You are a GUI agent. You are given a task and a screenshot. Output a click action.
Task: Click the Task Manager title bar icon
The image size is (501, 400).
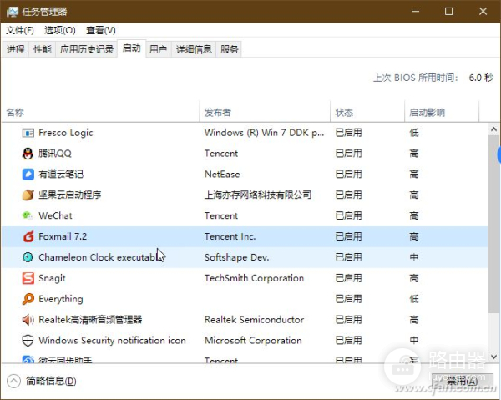point(13,12)
